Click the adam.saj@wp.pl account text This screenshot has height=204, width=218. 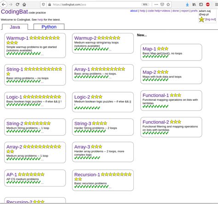tap(205, 13)
